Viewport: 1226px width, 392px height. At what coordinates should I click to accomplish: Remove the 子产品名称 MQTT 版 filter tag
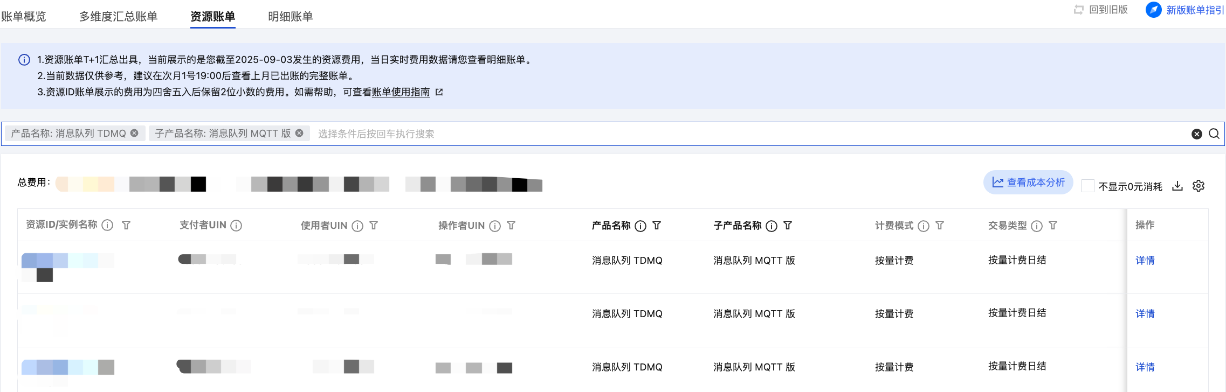coord(299,133)
